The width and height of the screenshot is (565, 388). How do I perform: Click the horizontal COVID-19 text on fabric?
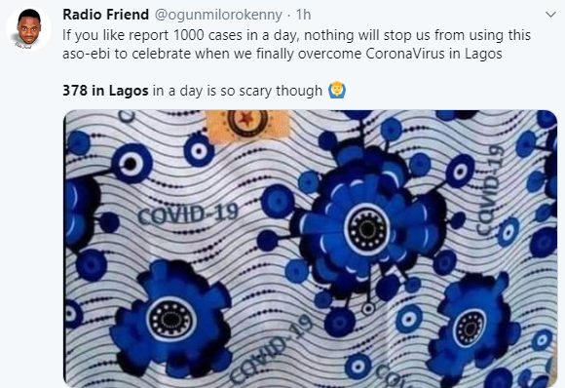188,213
